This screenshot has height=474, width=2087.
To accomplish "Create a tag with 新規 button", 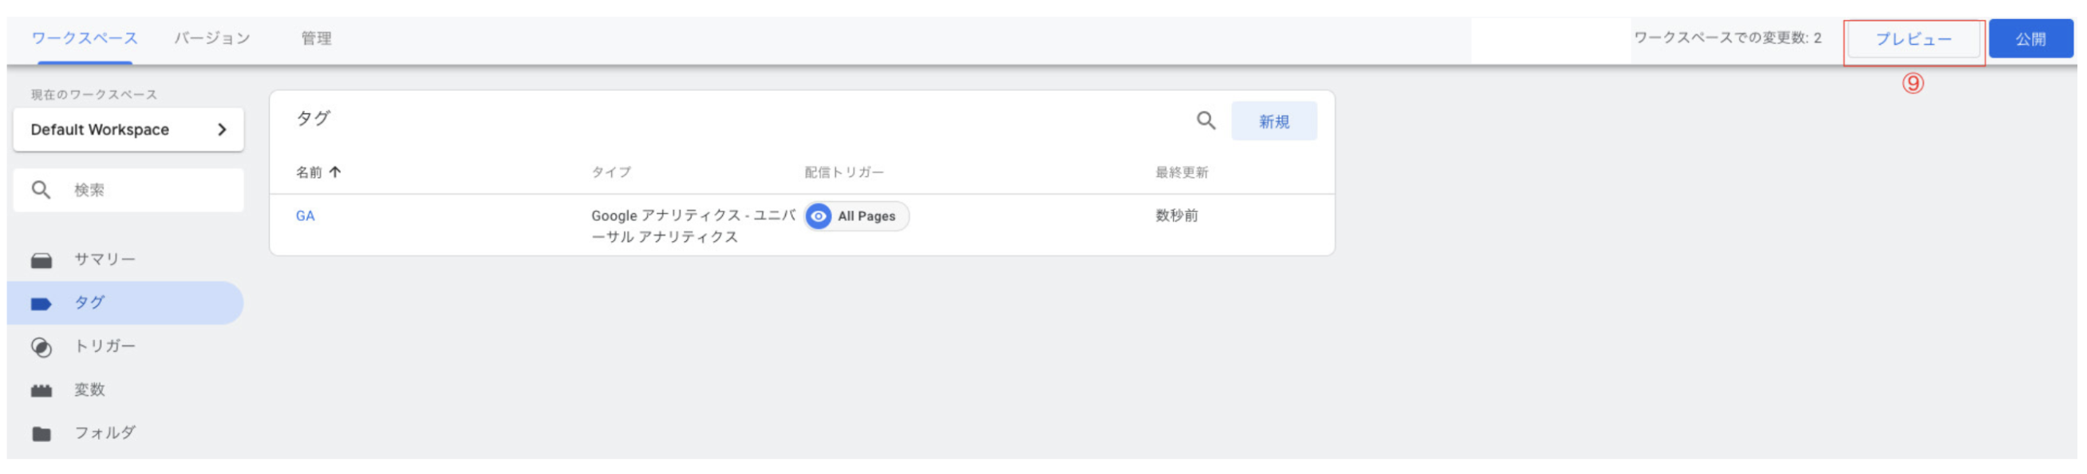I will click(1273, 121).
